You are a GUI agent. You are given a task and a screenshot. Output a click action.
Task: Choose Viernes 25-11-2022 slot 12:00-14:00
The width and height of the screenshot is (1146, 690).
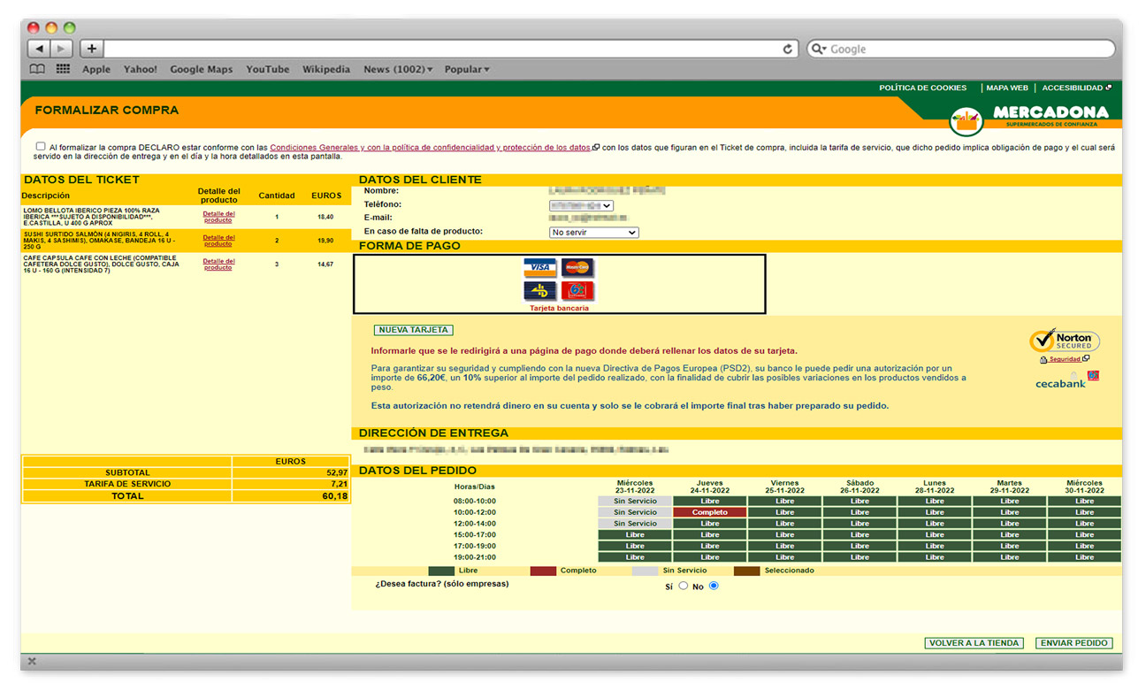[x=785, y=524]
